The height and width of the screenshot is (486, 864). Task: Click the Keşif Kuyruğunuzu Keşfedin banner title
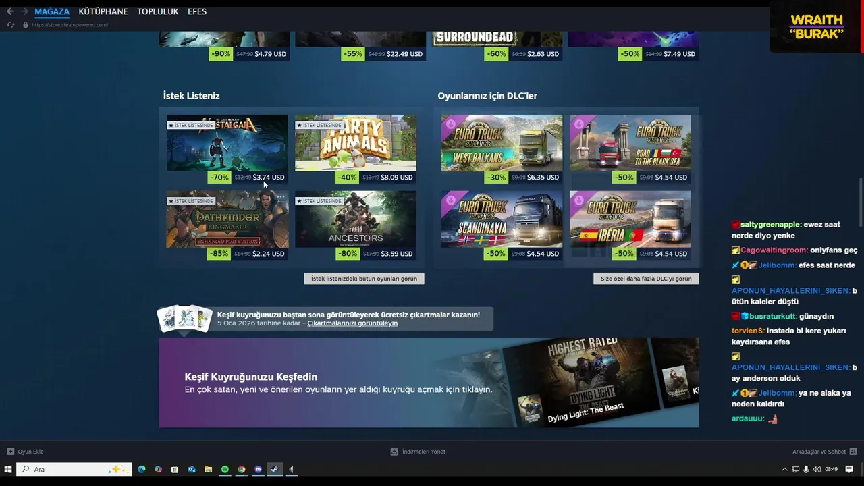(x=251, y=377)
